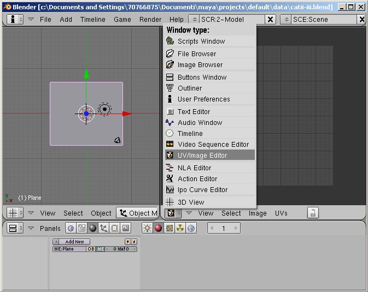
Task: Choose Scripts Window from window type list
Action: 210,41
